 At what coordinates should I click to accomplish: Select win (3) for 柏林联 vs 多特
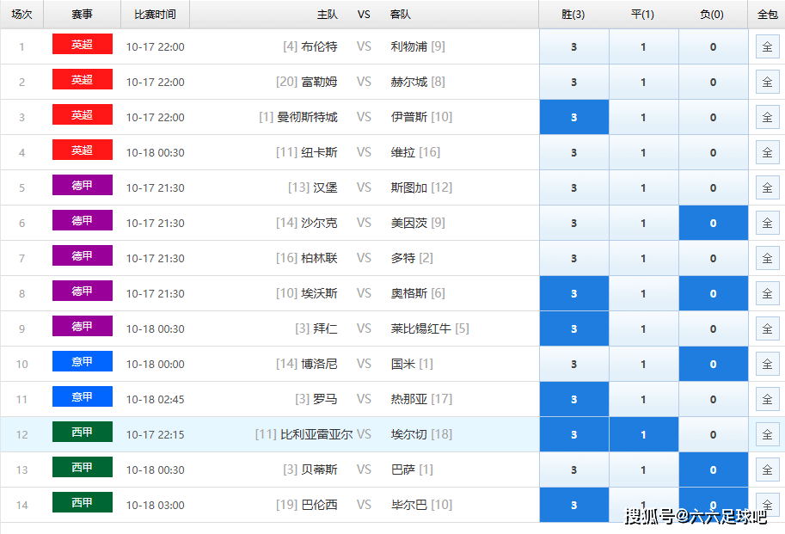[x=574, y=258]
